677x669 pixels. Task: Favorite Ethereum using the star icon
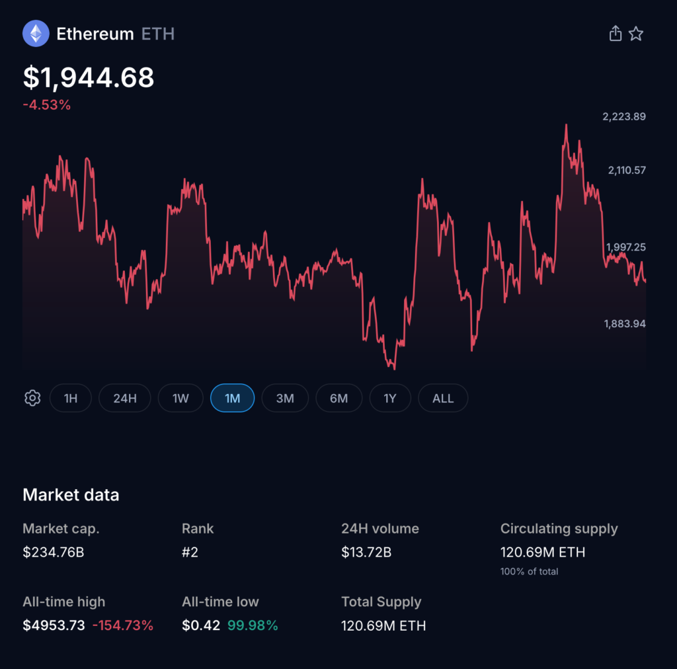tap(636, 33)
